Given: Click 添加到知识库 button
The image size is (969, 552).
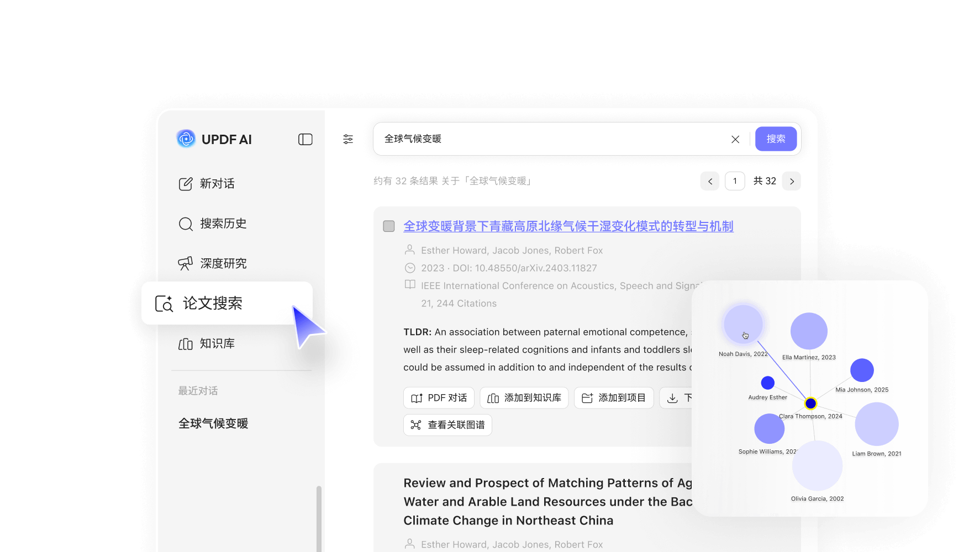Looking at the screenshot, I should pos(524,398).
